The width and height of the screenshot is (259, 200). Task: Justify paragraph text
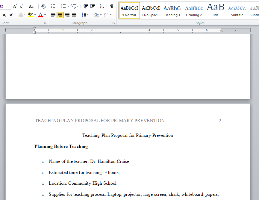(74, 15)
